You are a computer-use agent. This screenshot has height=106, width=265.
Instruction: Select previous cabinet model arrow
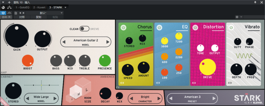pyautogui.click(x=27, y=99)
